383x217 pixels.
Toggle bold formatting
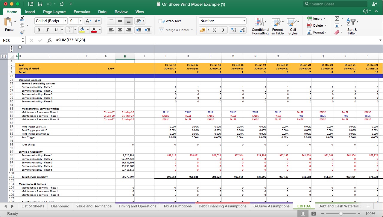(x=39, y=30)
